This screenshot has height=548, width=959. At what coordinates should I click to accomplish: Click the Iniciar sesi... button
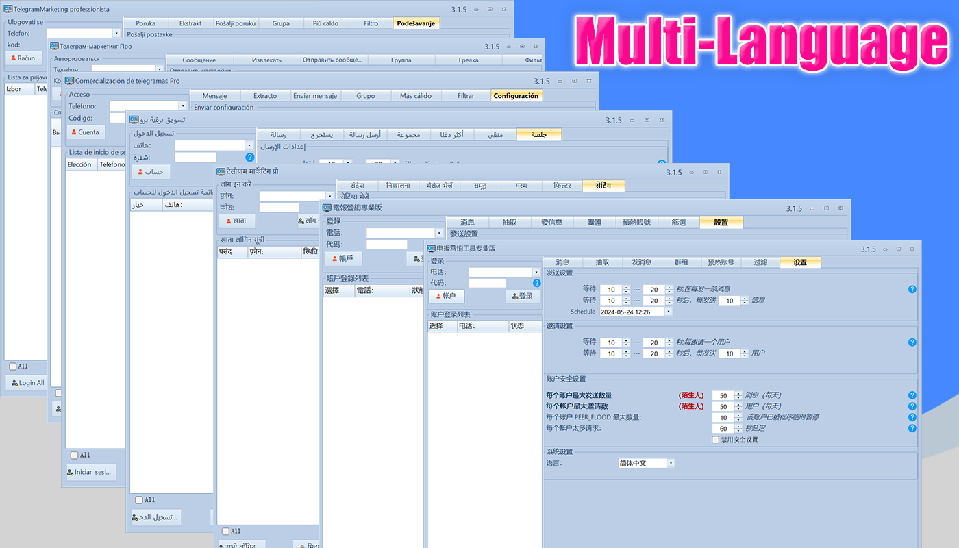point(91,472)
